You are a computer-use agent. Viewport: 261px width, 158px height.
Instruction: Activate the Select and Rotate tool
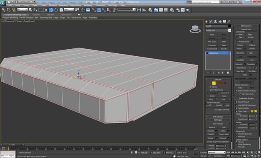click(x=56, y=10)
